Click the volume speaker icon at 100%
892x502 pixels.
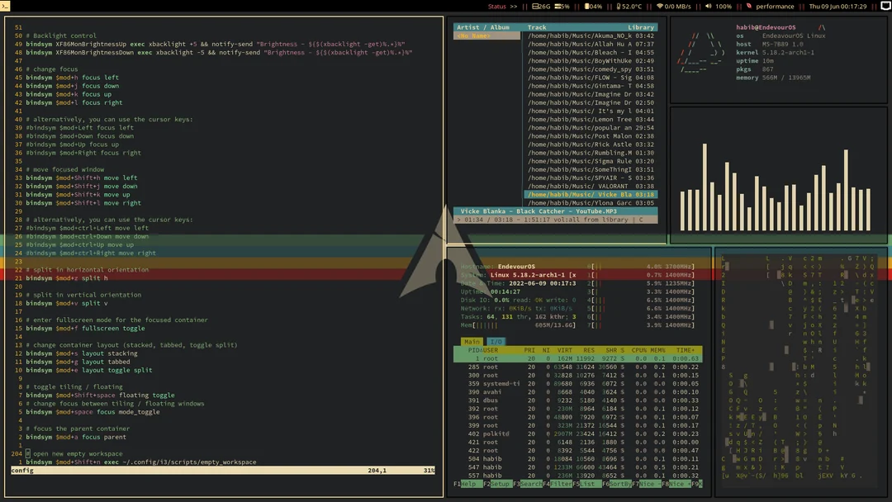pyautogui.click(x=708, y=6)
